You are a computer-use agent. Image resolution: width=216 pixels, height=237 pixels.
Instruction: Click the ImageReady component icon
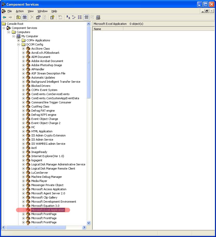28,152
